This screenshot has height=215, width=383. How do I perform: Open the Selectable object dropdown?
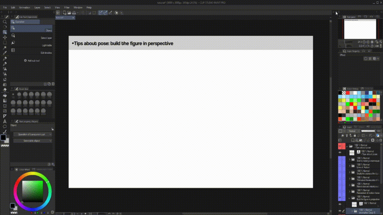coord(33,141)
